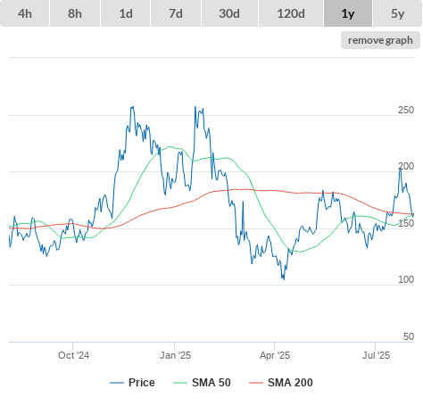The image size is (423, 406).
Task: Click the 250 y-axis label
Action: pos(406,110)
